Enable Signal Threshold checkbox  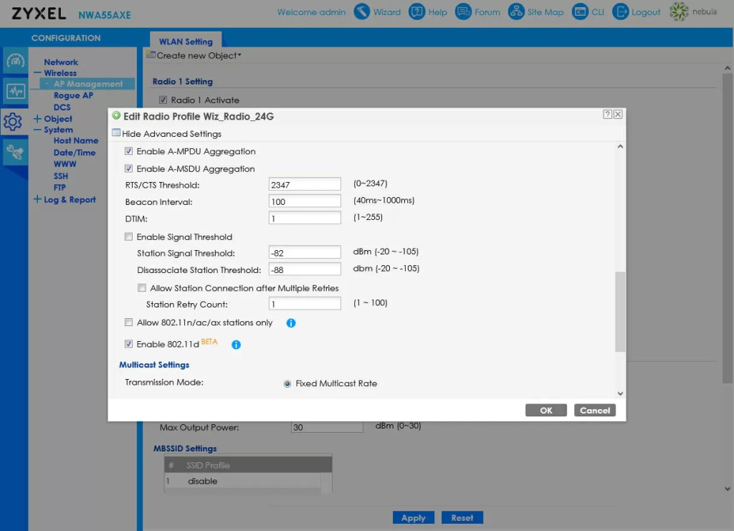[129, 237]
